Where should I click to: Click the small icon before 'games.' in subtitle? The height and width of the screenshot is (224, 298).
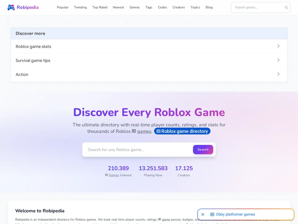[x=134, y=131]
